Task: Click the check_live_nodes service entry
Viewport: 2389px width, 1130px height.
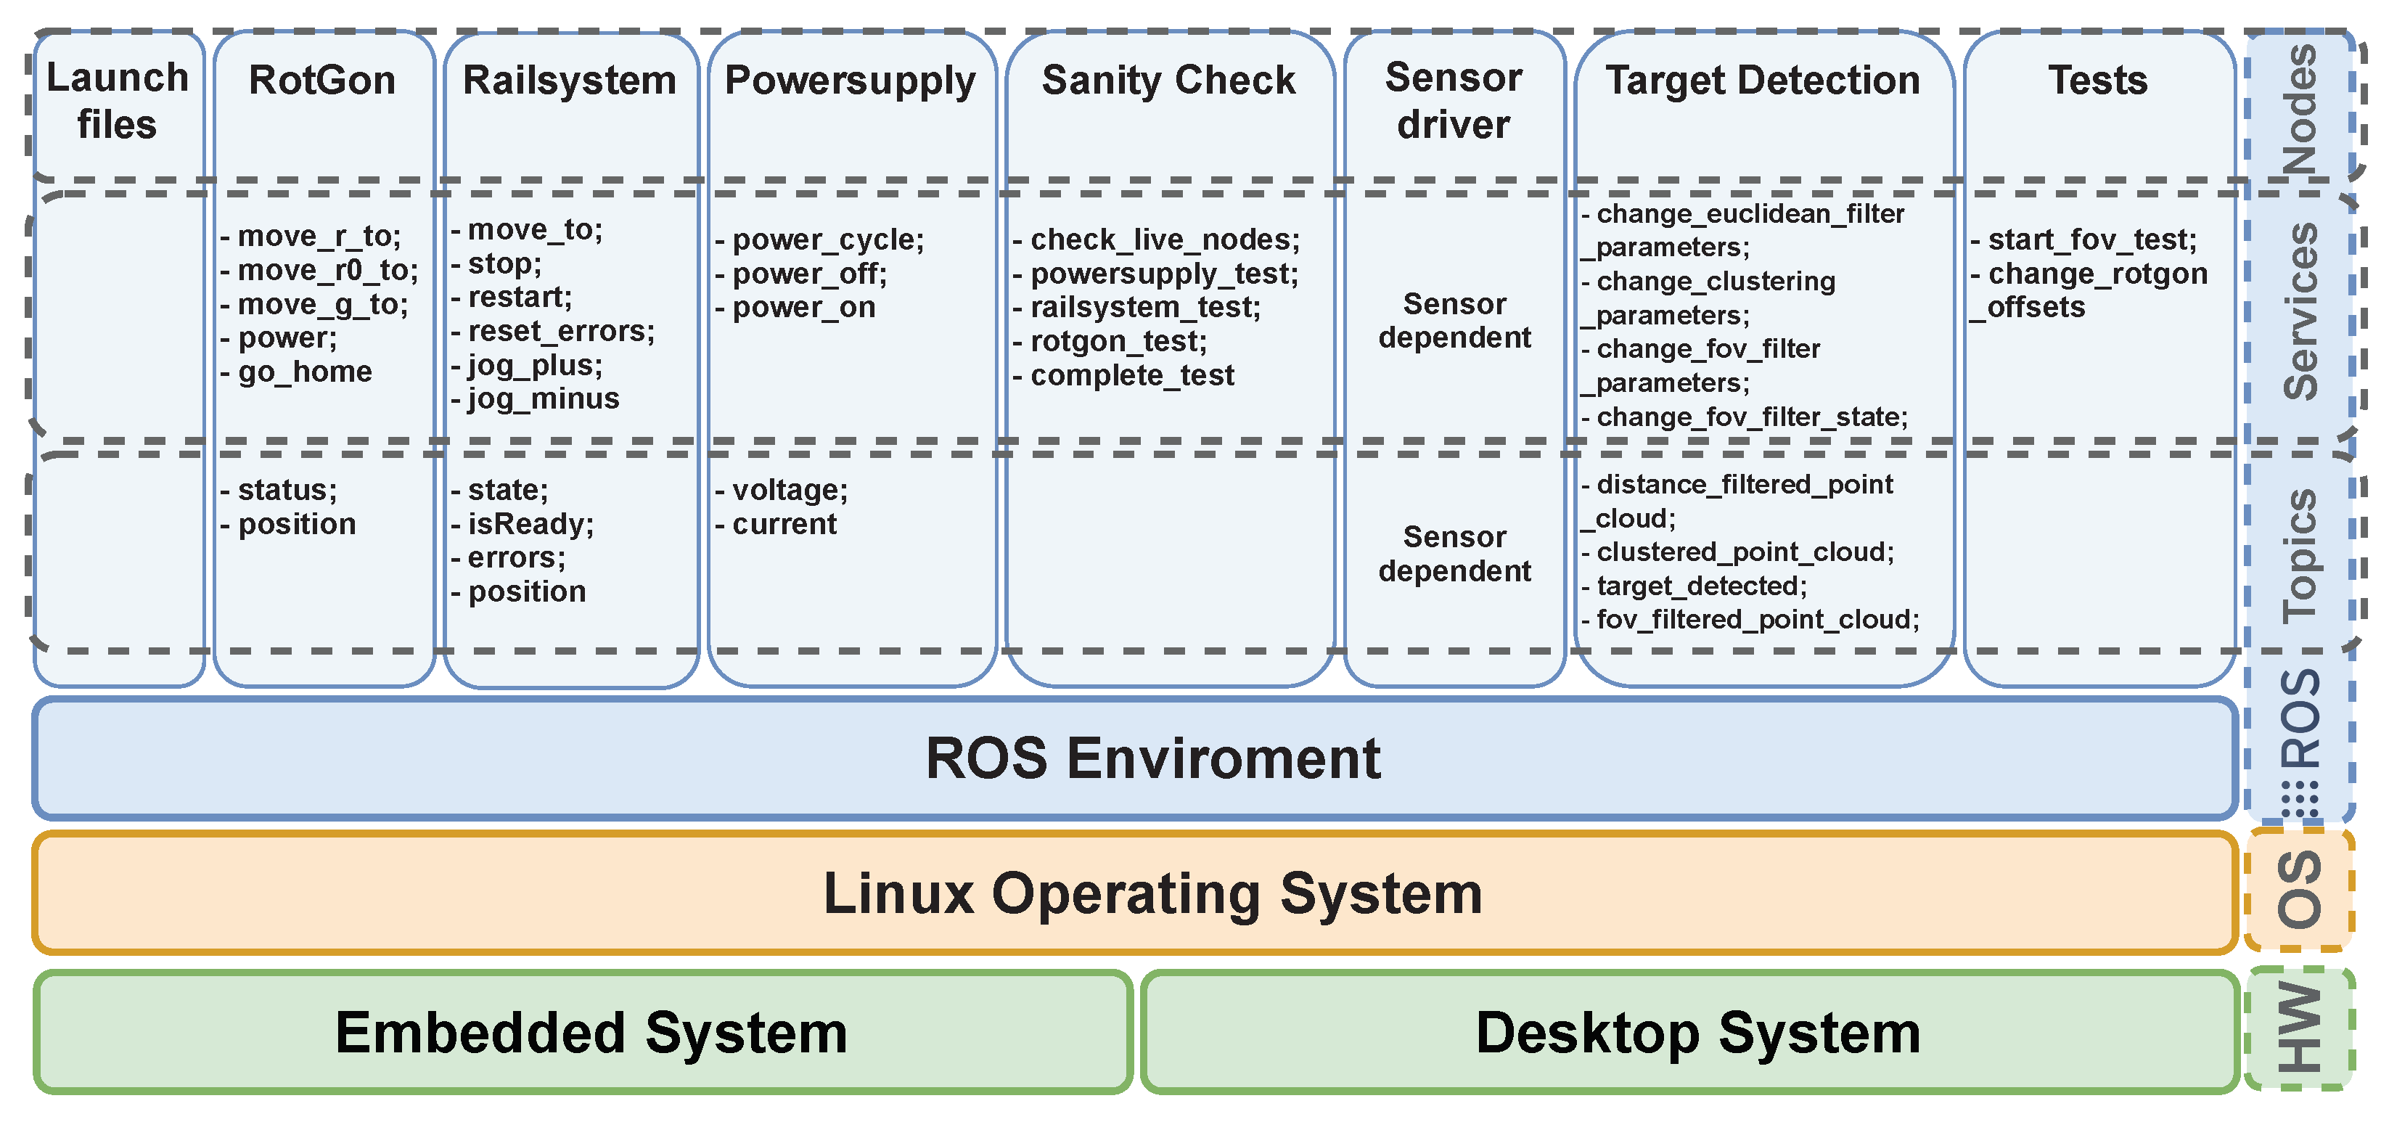Action: (1164, 240)
